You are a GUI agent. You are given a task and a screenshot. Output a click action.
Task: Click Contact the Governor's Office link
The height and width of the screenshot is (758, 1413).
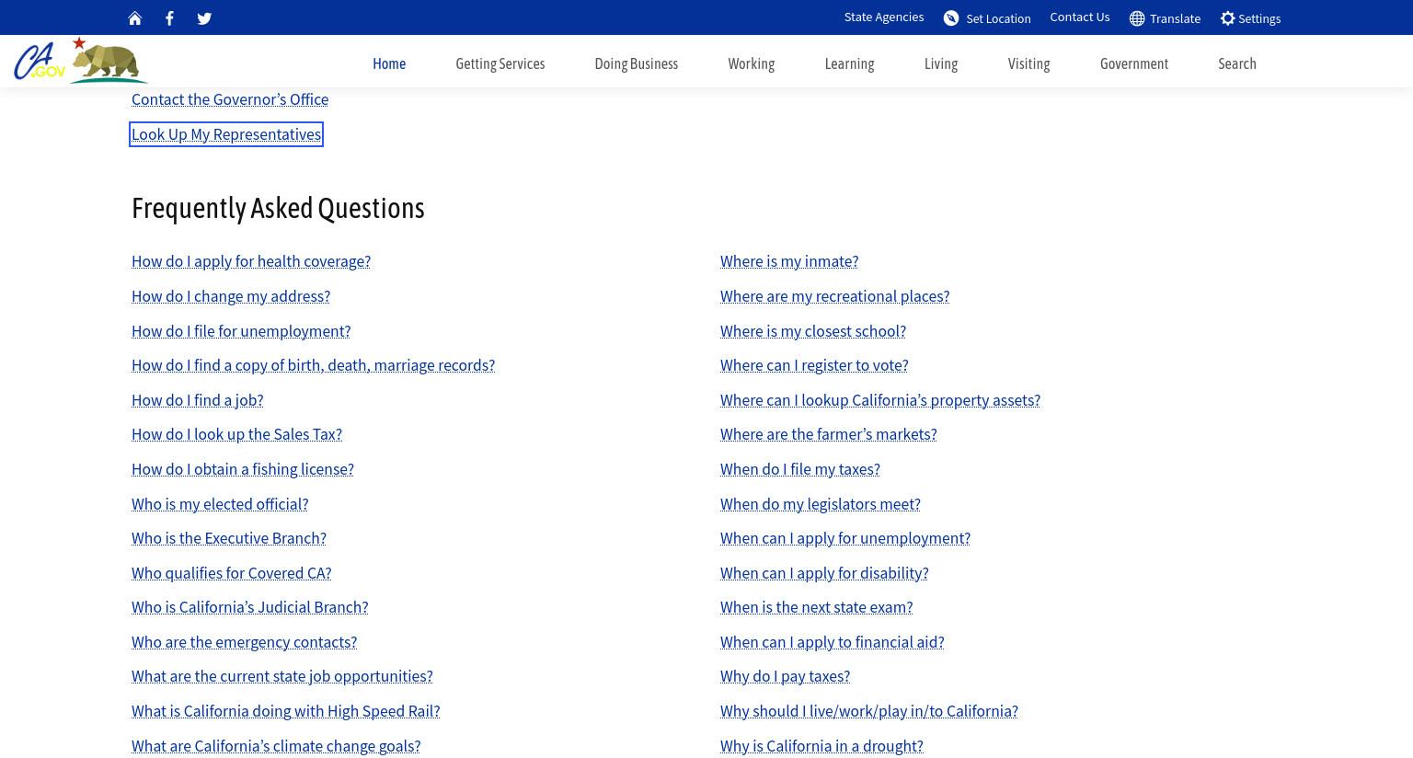click(x=230, y=99)
